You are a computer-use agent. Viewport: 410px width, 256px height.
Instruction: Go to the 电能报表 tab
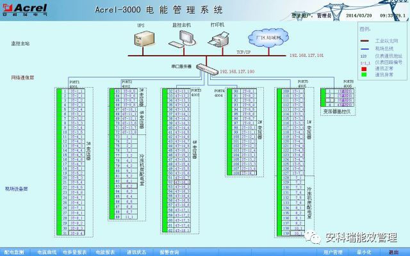click(106, 252)
